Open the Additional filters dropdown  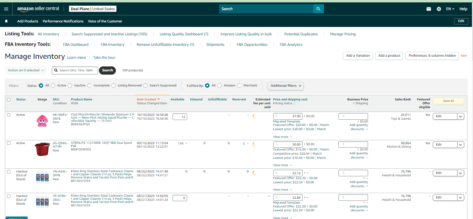pos(285,86)
